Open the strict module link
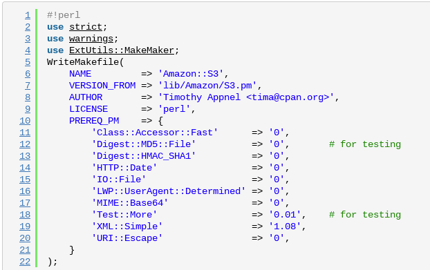This screenshot has height=270, width=430. [86, 27]
